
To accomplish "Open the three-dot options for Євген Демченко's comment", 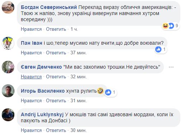I will pos(171,67).
